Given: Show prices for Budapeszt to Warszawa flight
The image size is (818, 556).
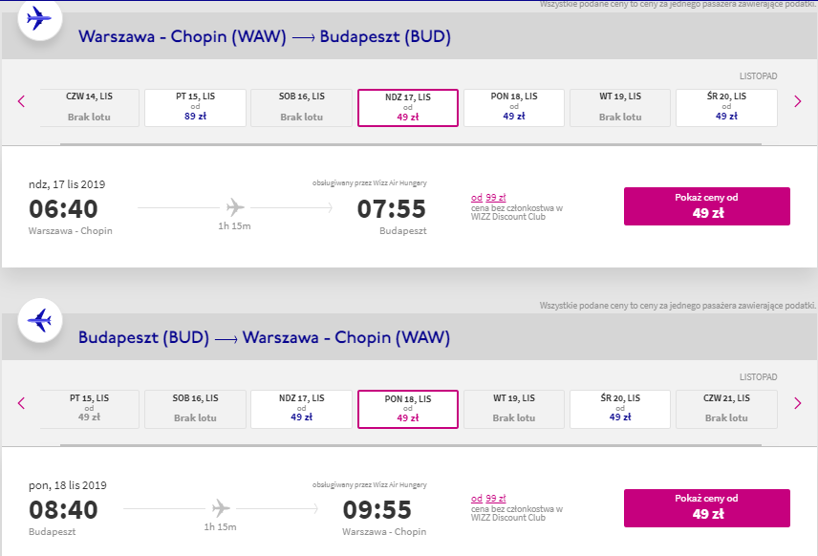Looking at the screenshot, I should [x=707, y=508].
